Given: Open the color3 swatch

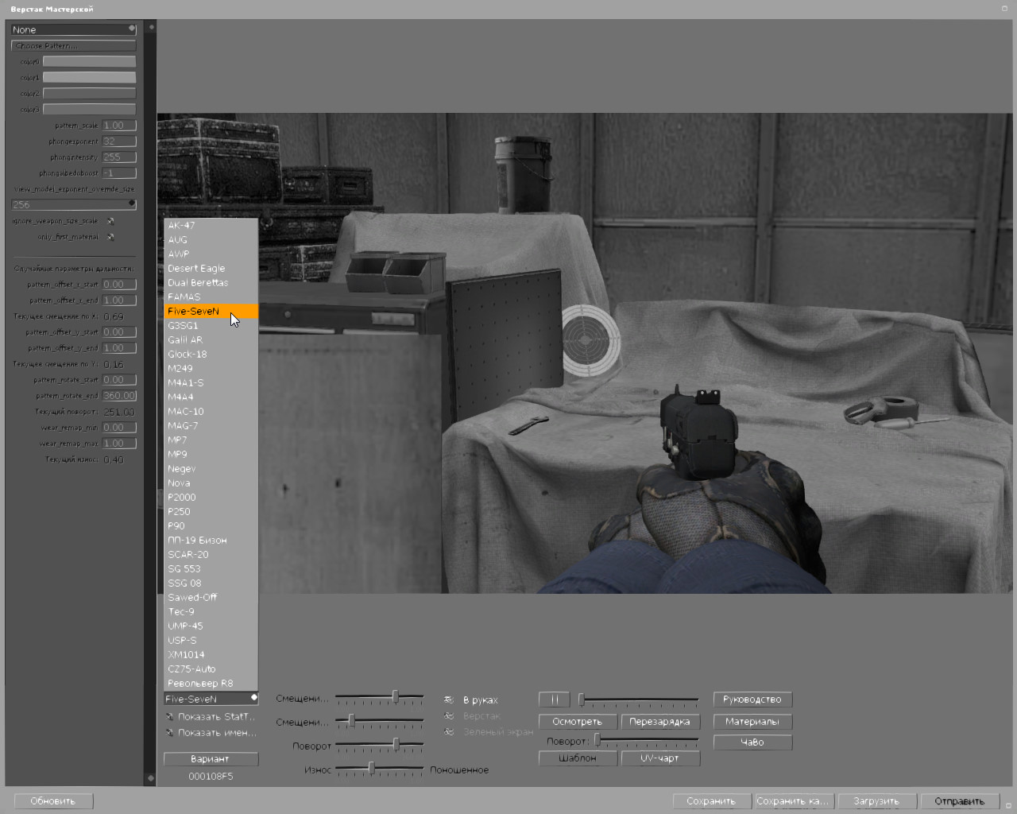Looking at the screenshot, I should [89, 109].
